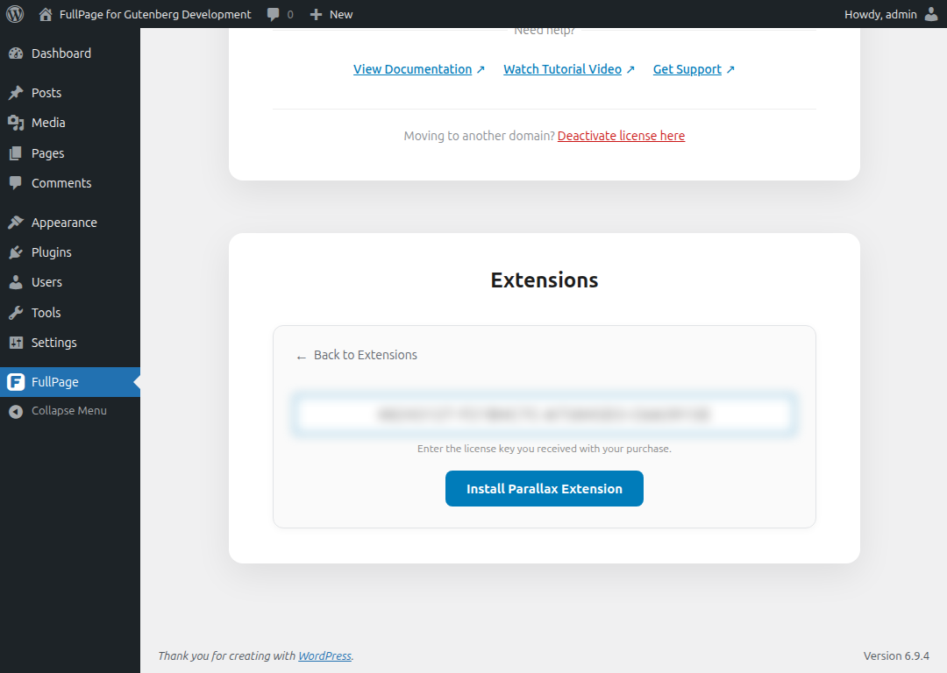Image resolution: width=947 pixels, height=673 pixels.
Task: Click external arrow next to Get Support
Action: (730, 69)
